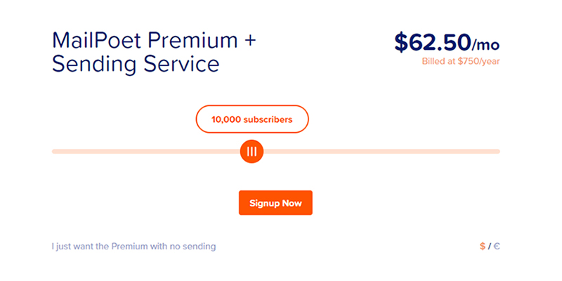The image size is (562, 281).
Task: Click the Sending Service heading line
Action: pos(136,64)
